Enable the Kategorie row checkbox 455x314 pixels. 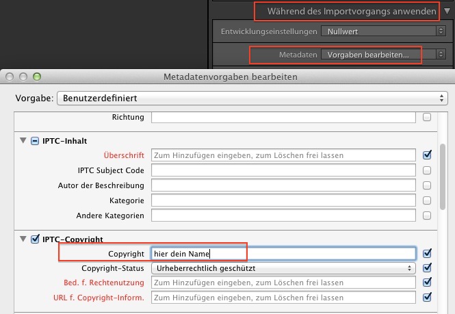(427, 201)
